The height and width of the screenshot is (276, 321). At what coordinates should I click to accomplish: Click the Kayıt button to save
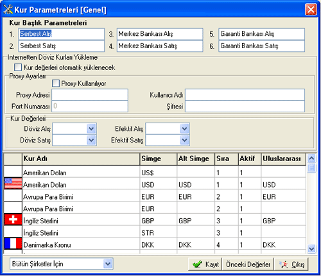pyautogui.click(x=205, y=264)
